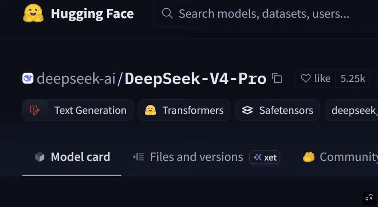Open the 5.25k likes count
The width and height of the screenshot is (378, 207).
click(353, 79)
